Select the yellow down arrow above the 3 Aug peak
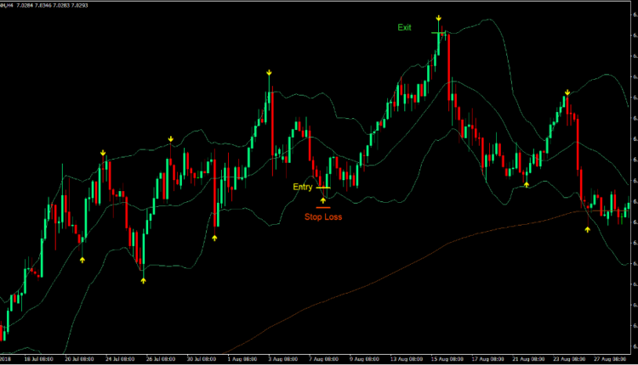The width and height of the screenshot is (638, 365). (x=269, y=74)
